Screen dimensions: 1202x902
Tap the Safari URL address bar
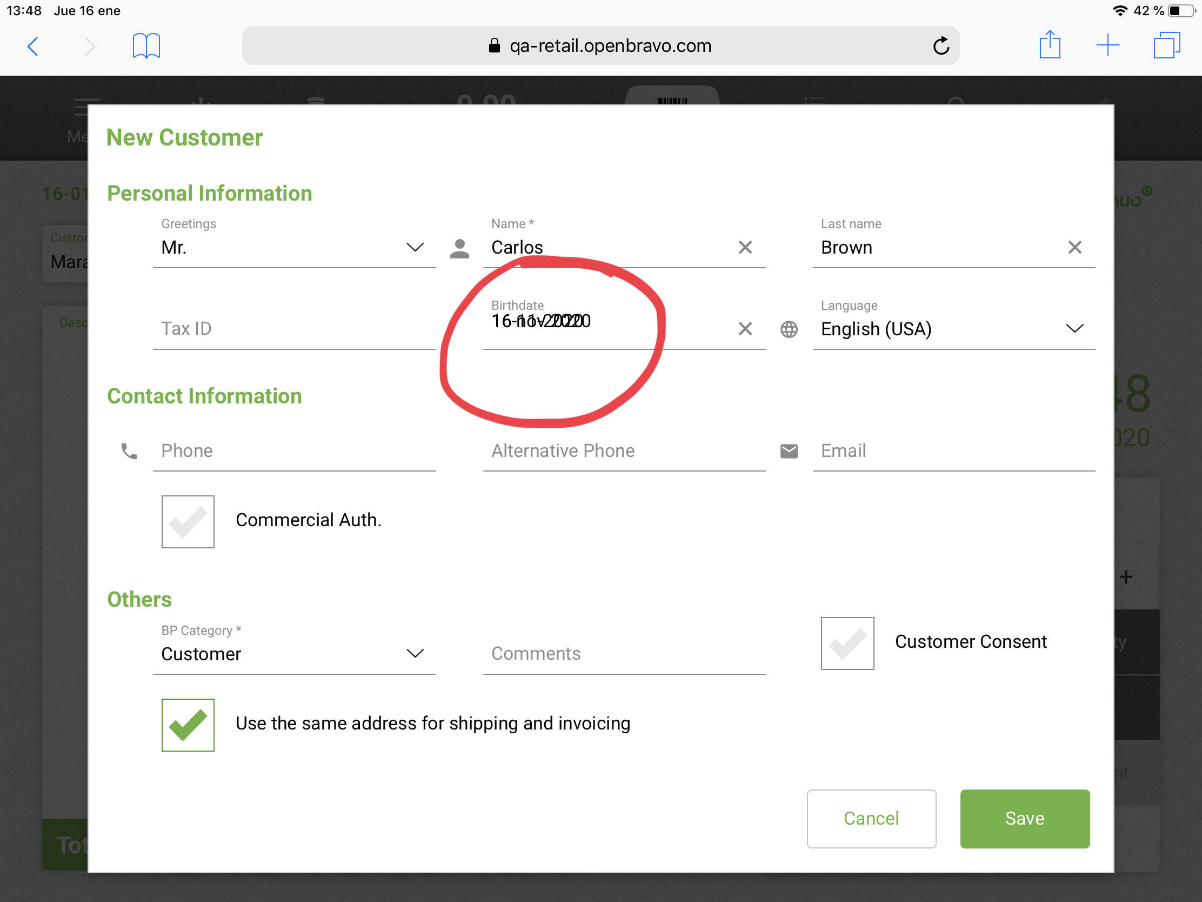point(600,46)
